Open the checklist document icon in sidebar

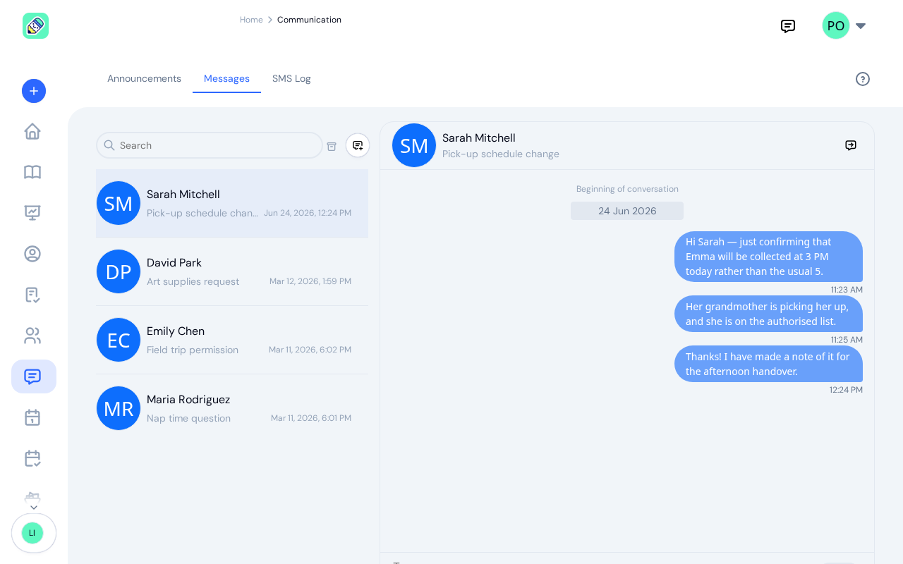pos(32,295)
